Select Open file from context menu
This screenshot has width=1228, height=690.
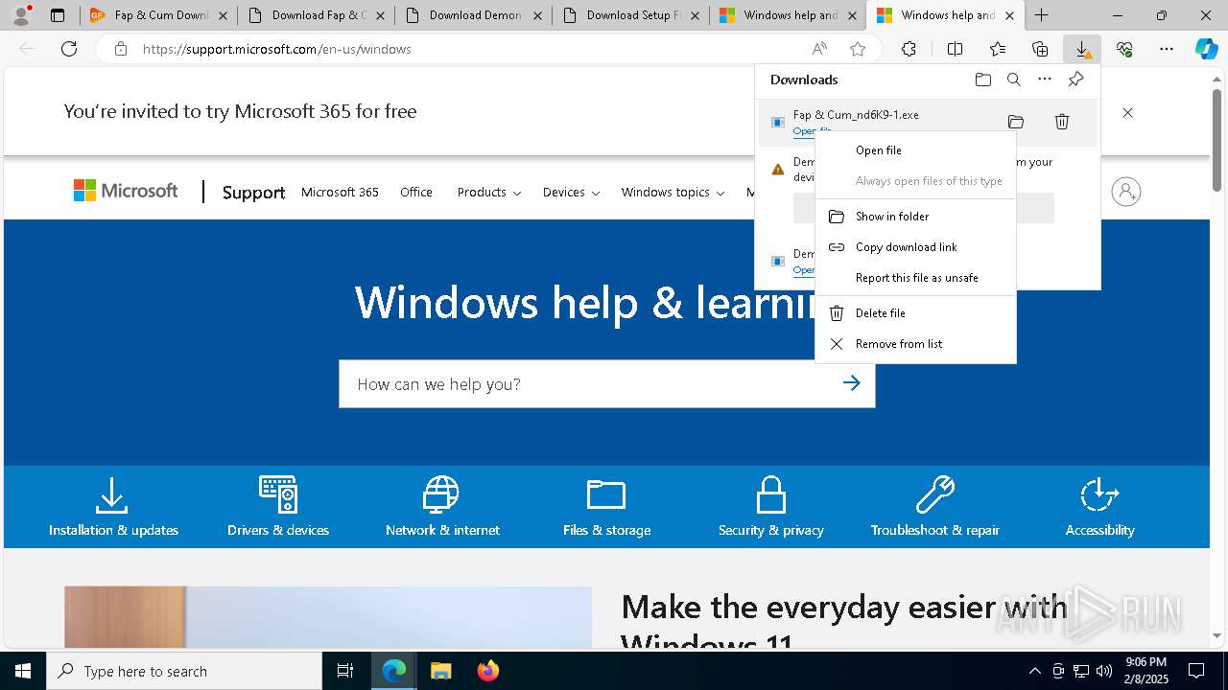click(915, 150)
